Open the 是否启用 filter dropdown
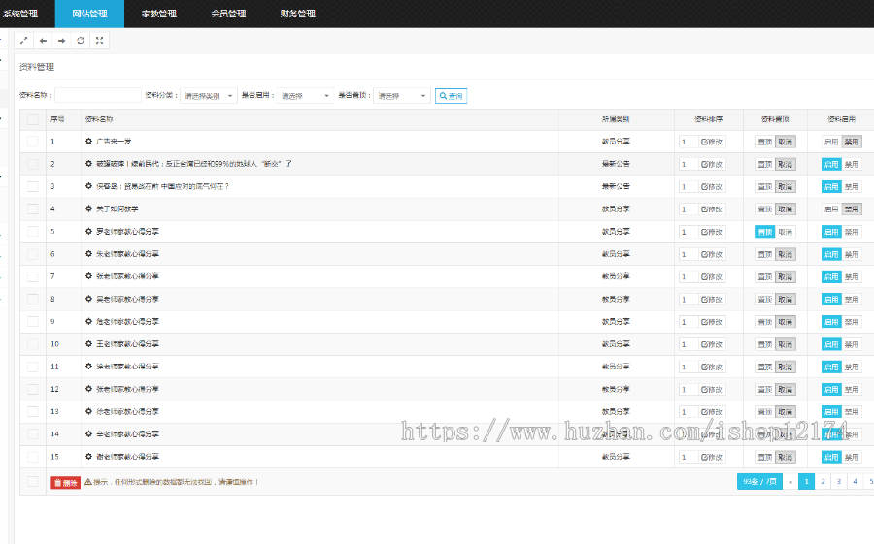Viewport: 874px width, 544px height. coord(306,96)
